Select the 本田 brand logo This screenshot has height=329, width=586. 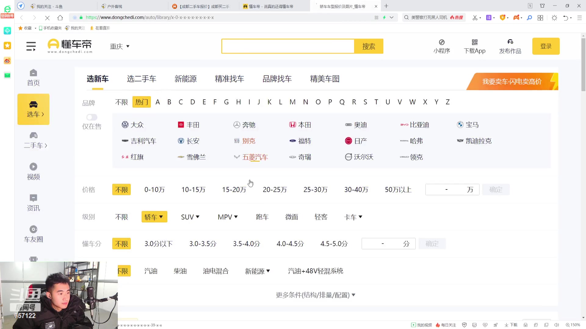293,125
